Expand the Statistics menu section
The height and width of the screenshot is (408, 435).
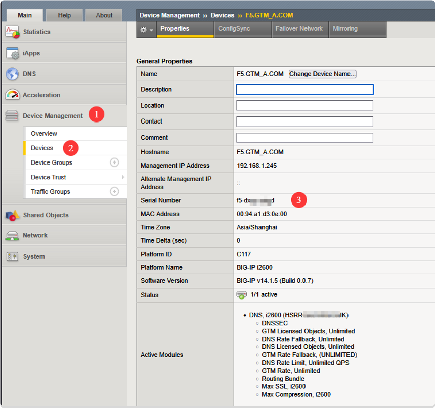64,32
